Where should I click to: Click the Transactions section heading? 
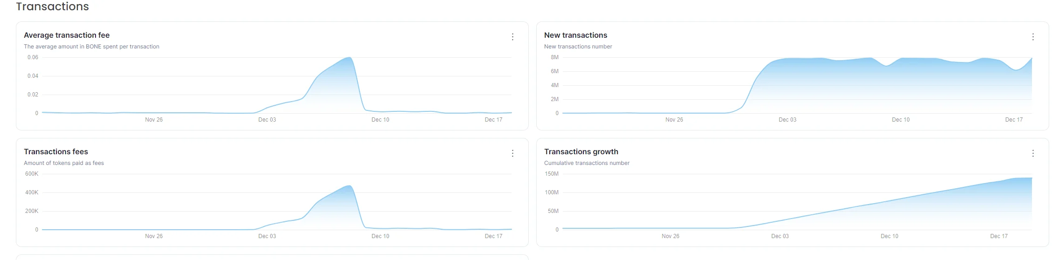52,7
